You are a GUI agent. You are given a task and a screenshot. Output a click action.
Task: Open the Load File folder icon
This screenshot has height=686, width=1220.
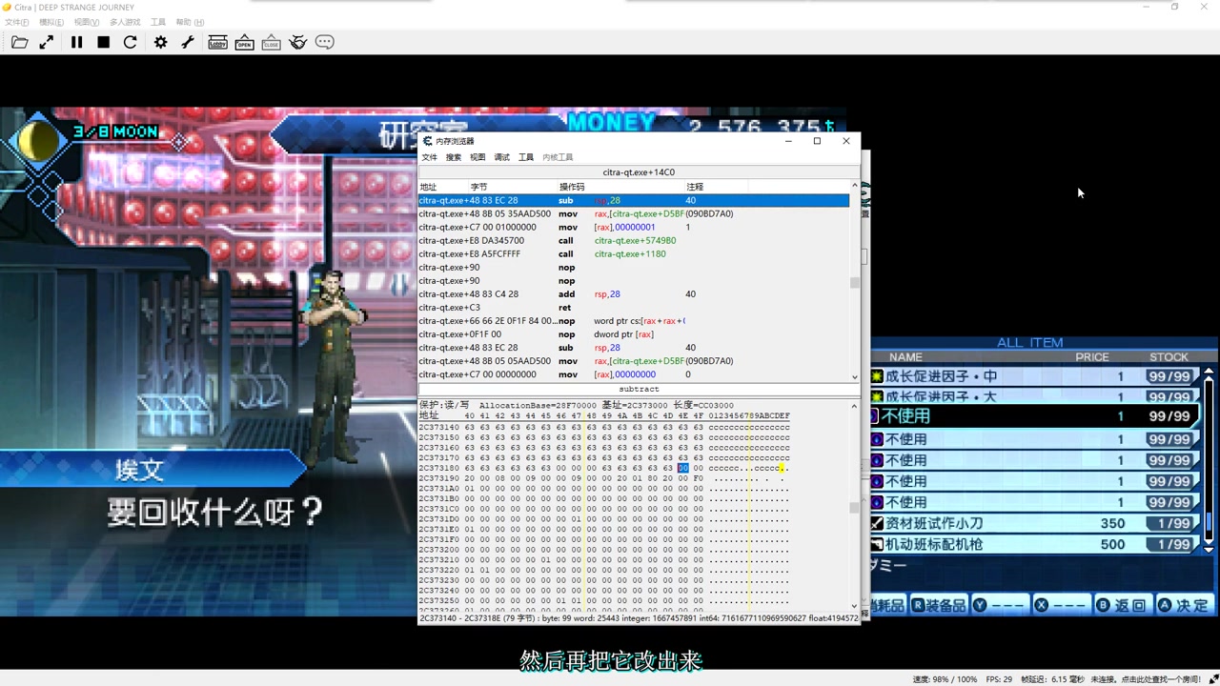pos(19,42)
